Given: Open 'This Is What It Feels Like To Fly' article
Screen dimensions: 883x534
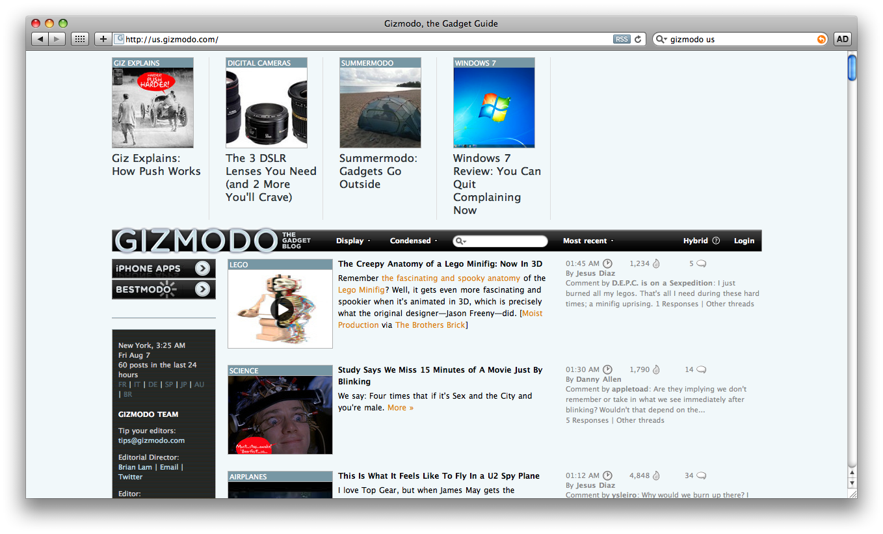Looking at the screenshot, I should (x=439, y=475).
